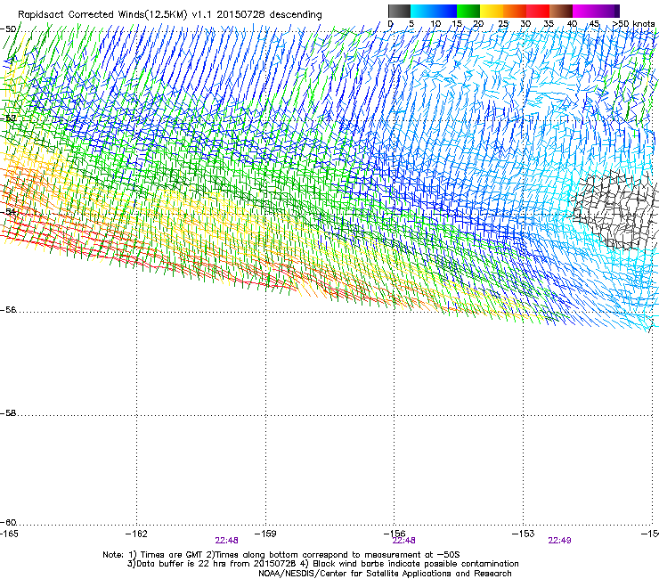The height and width of the screenshot is (579, 659).
Task: Click the -162 longitude axis label
Action: [136, 534]
